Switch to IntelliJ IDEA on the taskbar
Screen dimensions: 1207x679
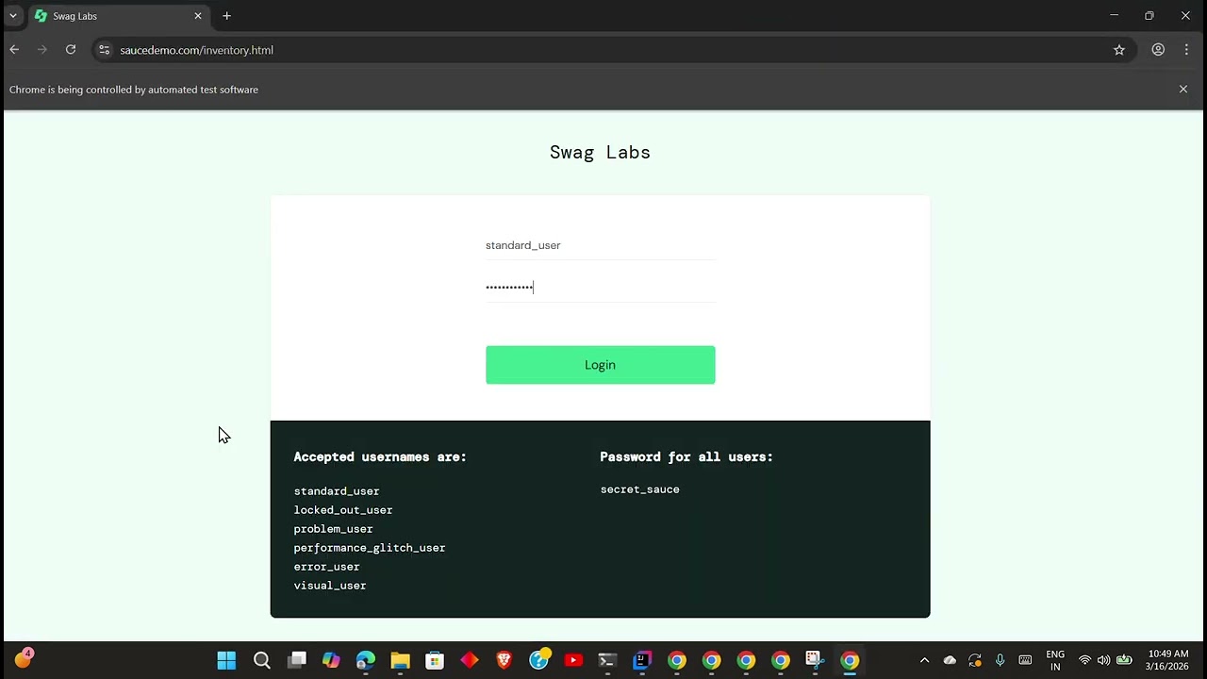coord(642,660)
